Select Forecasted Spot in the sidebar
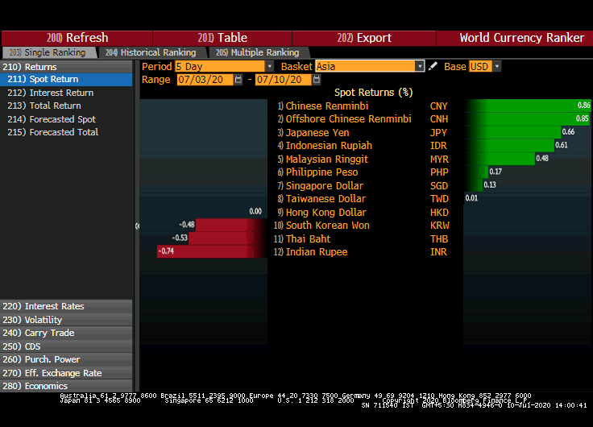This screenshot has height=427, width=593. pos(62,119)
